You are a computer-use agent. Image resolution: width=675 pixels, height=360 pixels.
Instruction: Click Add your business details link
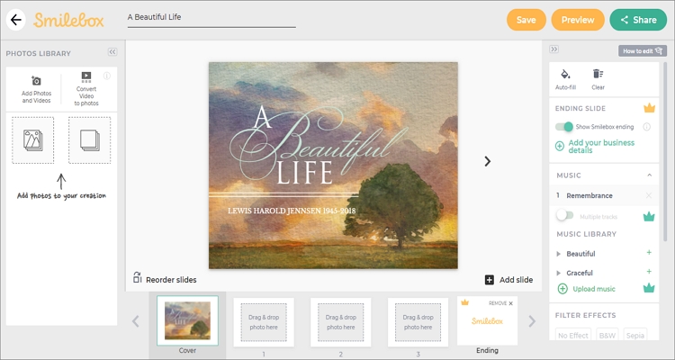[x=601, y=147]
